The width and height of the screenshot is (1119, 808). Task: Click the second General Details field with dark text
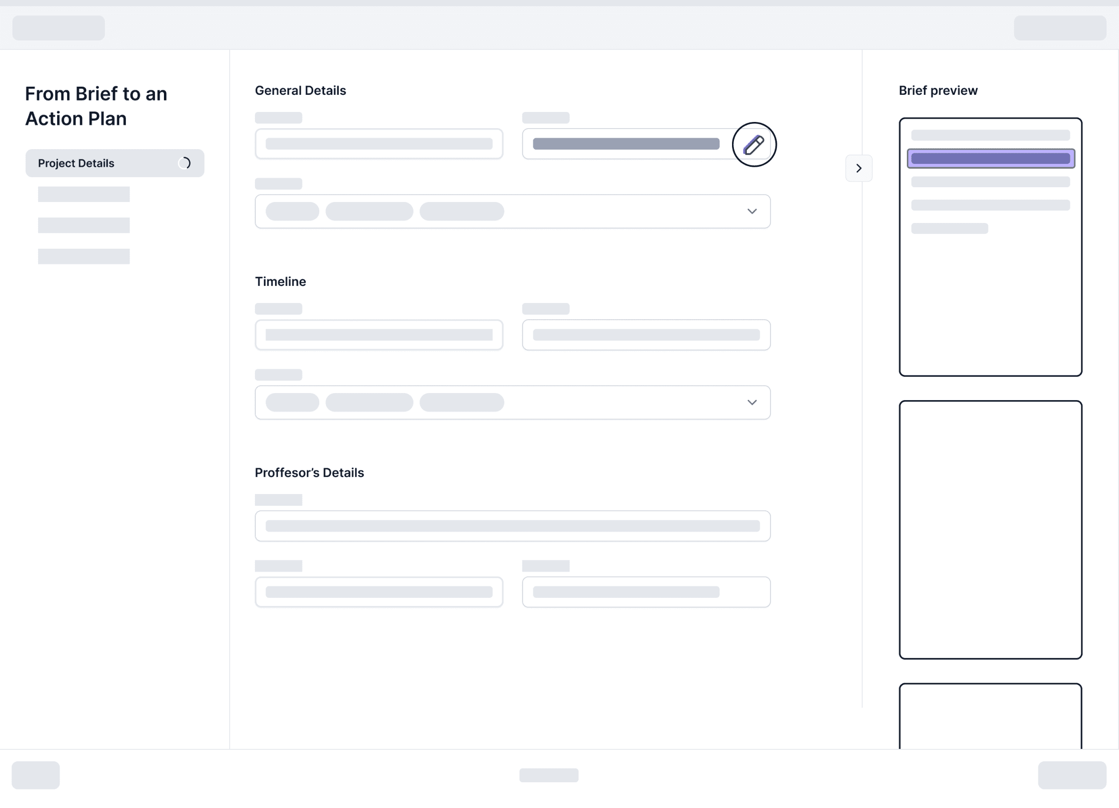[x=626, y=144]
